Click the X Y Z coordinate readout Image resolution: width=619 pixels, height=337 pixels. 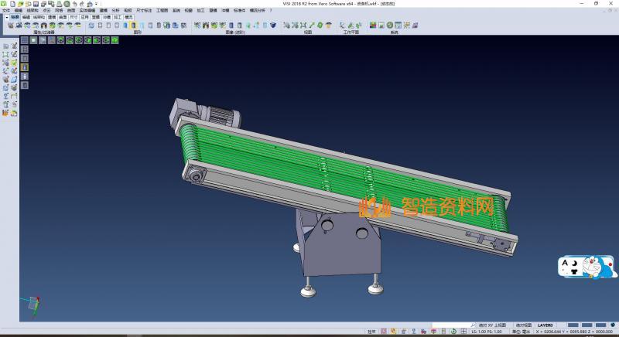coord(574,332)
